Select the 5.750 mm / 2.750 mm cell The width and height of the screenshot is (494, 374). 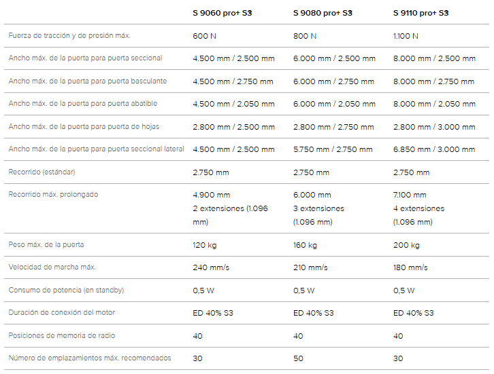(x=333, y=149)
